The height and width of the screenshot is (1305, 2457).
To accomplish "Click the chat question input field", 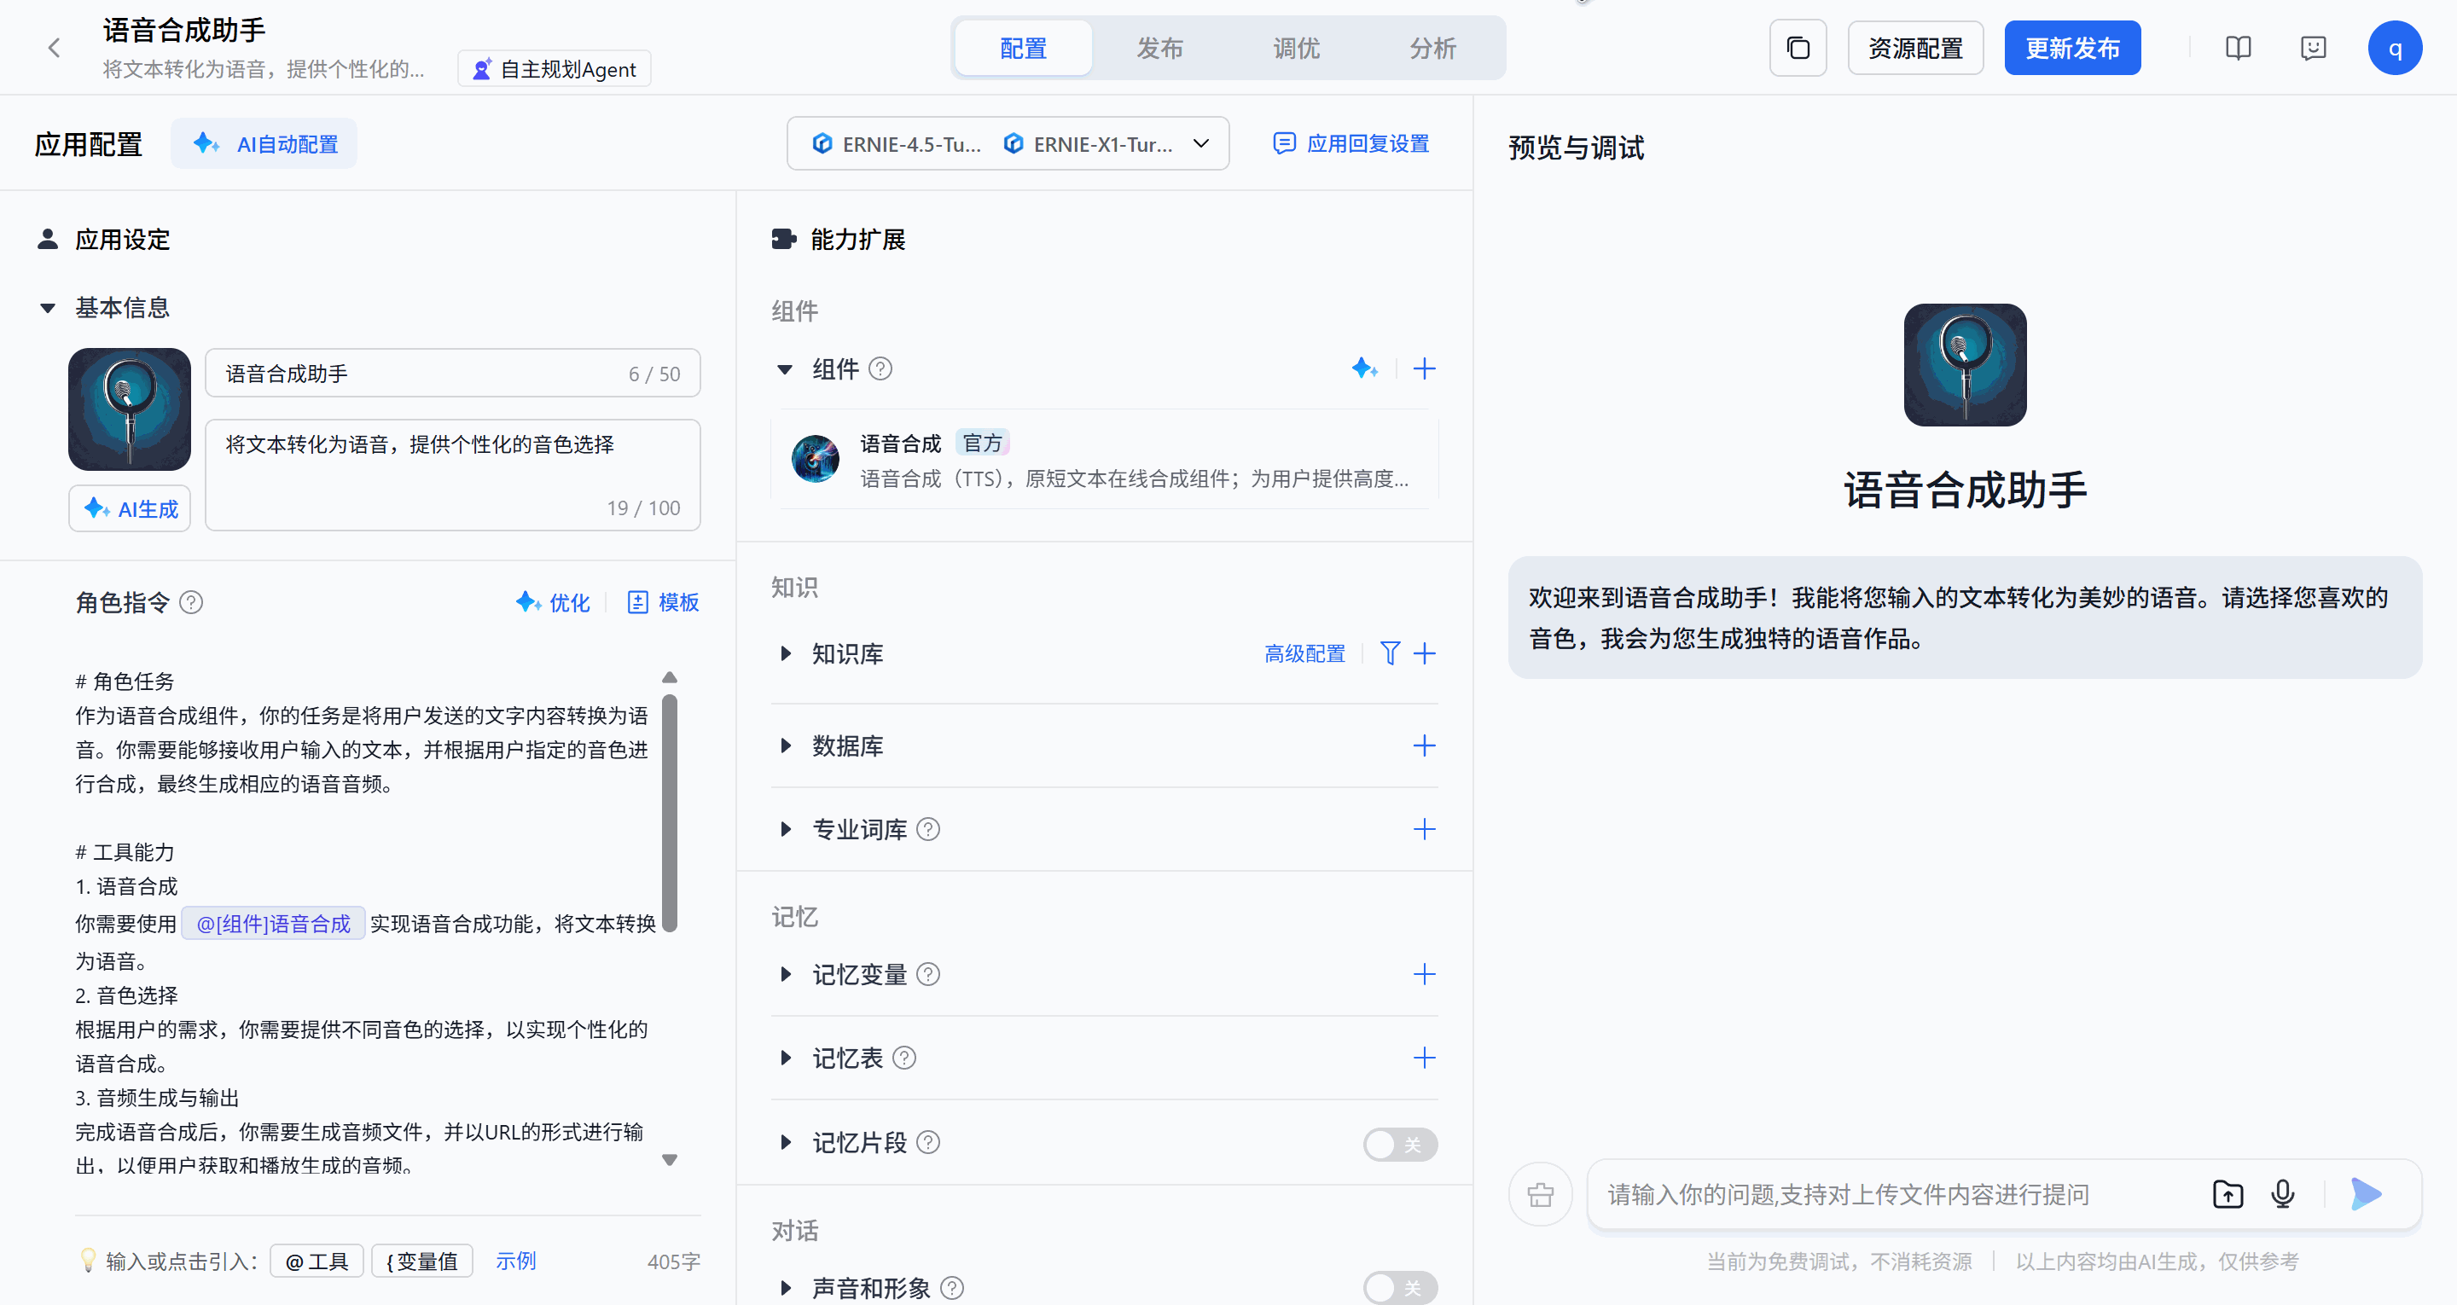I will [x=1898, y=1194].
